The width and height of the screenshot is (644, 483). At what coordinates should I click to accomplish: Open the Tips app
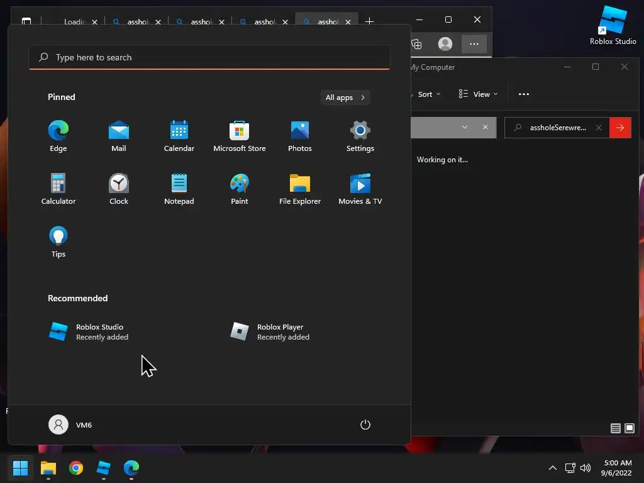[x=58, y=242]
